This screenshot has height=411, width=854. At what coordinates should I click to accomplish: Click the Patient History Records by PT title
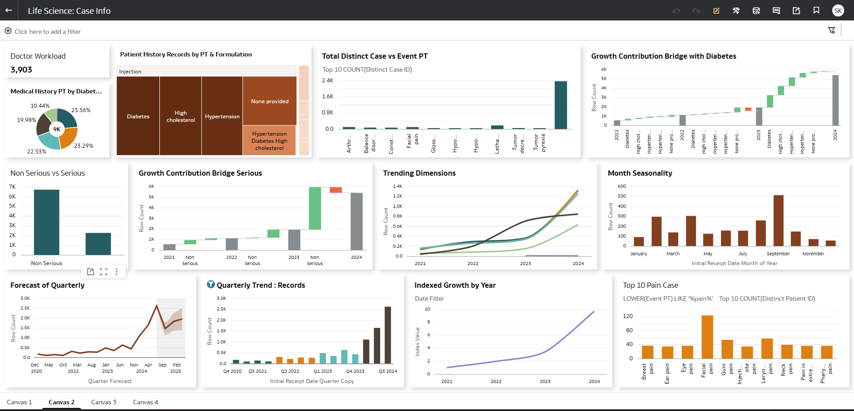[186, 54]
